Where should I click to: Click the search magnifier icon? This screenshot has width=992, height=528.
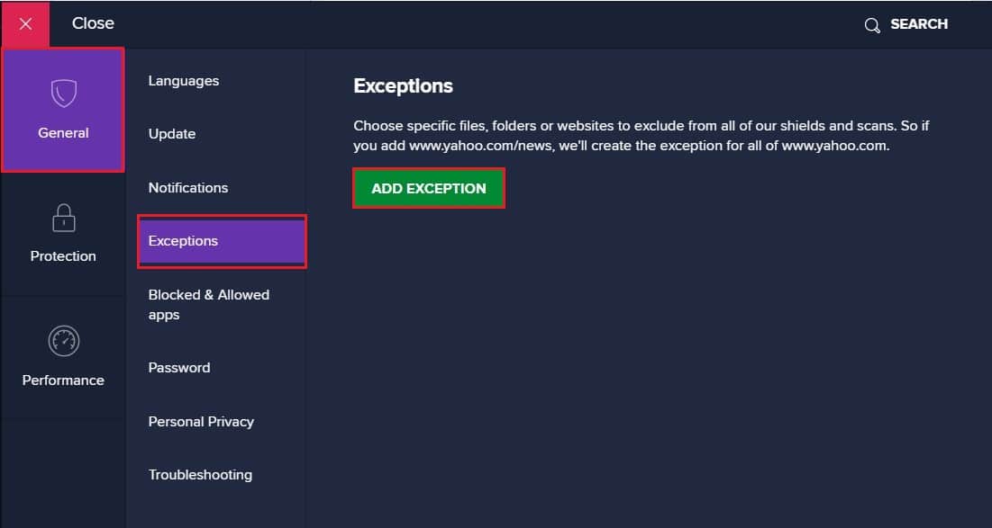click(x=871, y=25)
